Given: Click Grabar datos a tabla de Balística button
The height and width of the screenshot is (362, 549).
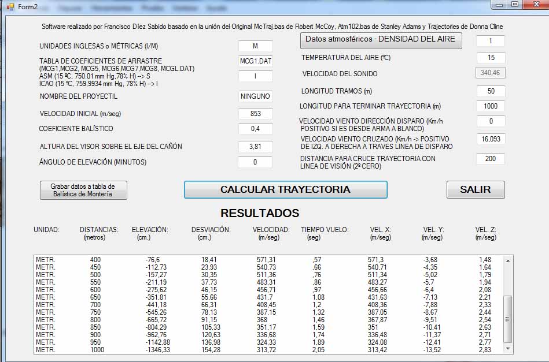Looking at the screenshot, I should [x=83, y=190].
